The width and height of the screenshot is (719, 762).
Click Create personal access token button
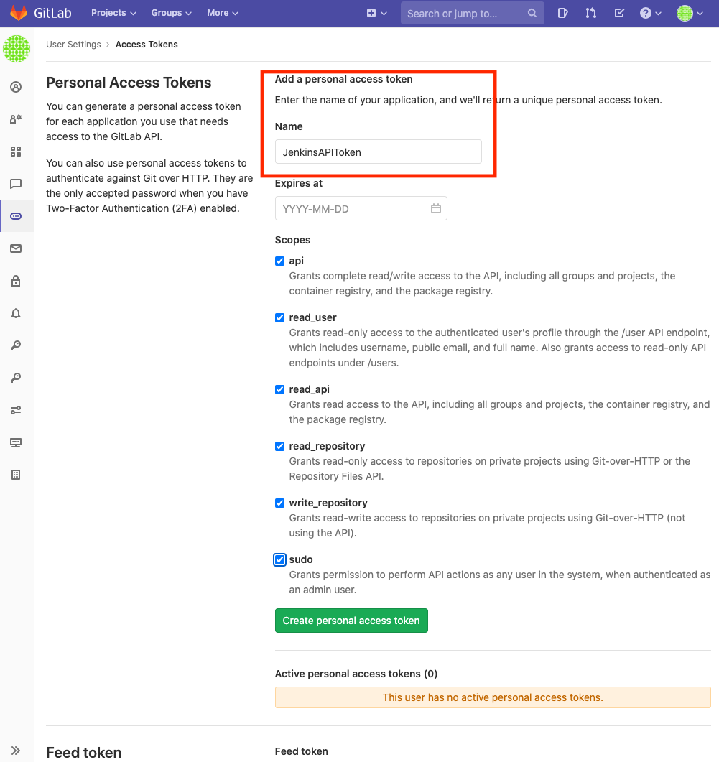(x=351, y=621)
